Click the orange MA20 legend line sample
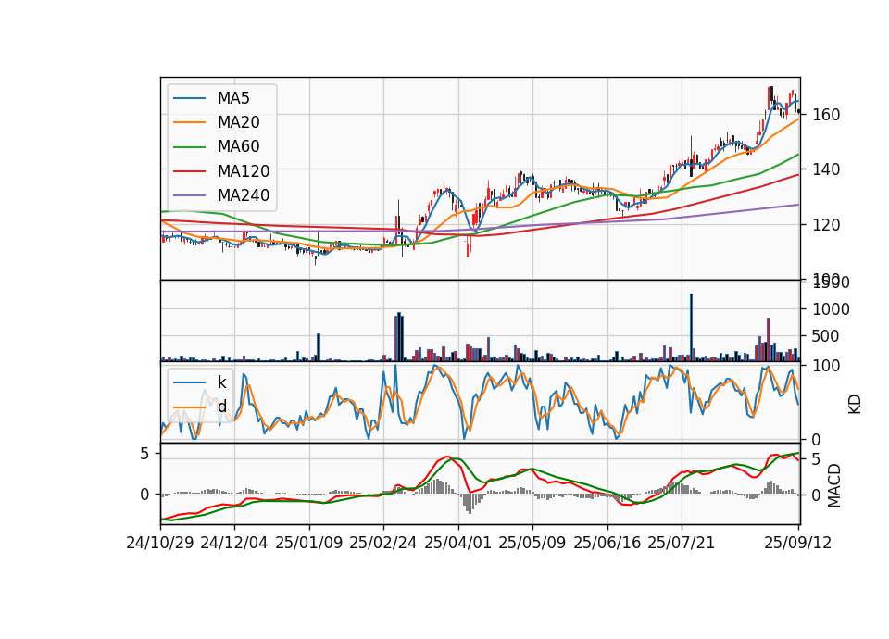 pos(189,122)
